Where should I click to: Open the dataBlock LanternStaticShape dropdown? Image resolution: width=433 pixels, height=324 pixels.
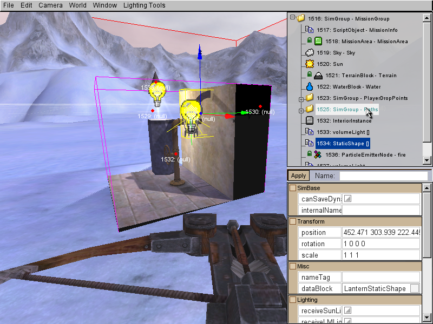(x=414, y=288)
